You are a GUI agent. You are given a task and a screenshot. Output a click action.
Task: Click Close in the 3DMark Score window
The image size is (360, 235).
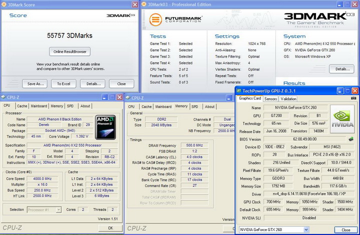click(121, 84)
